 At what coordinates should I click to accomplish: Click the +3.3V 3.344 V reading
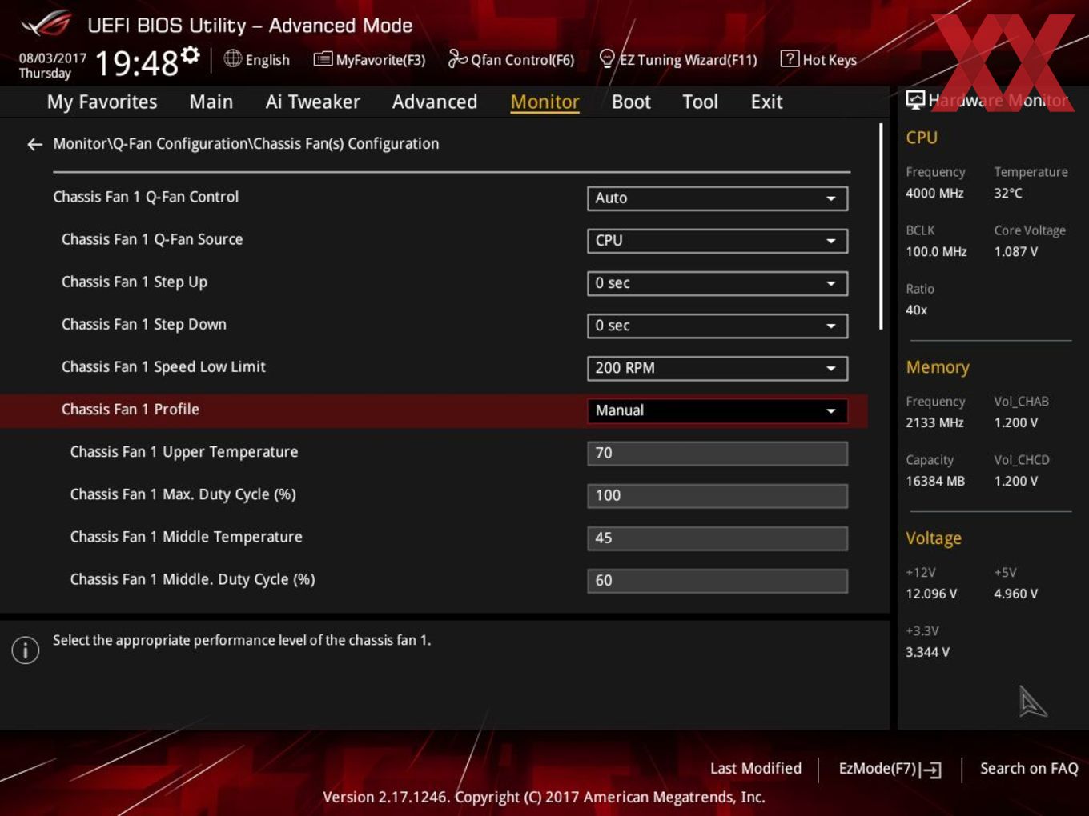[x=927, y=652]
